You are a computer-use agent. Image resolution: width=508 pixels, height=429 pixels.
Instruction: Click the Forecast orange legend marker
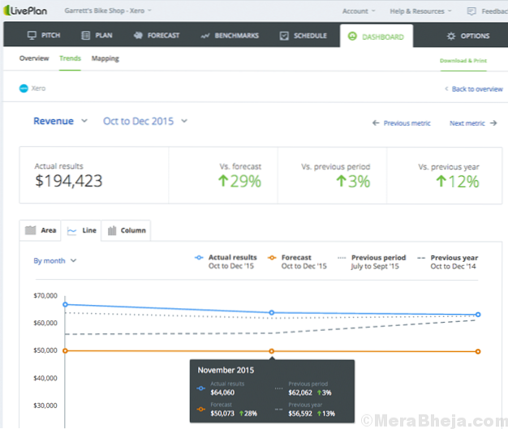pyautogui.click(x=273, y=258)
